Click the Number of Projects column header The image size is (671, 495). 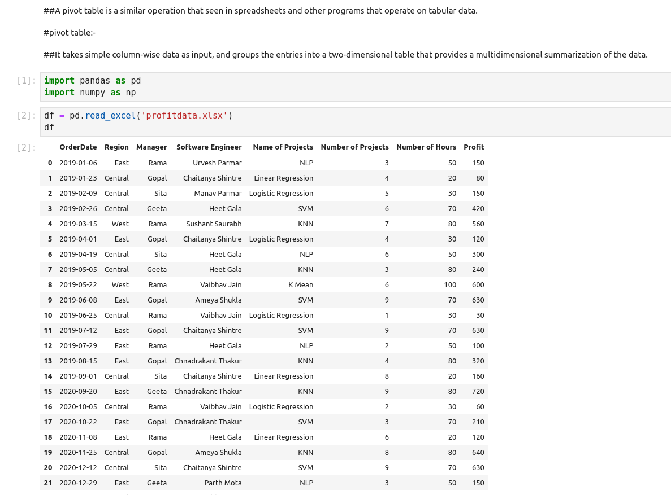pos(354,147)
